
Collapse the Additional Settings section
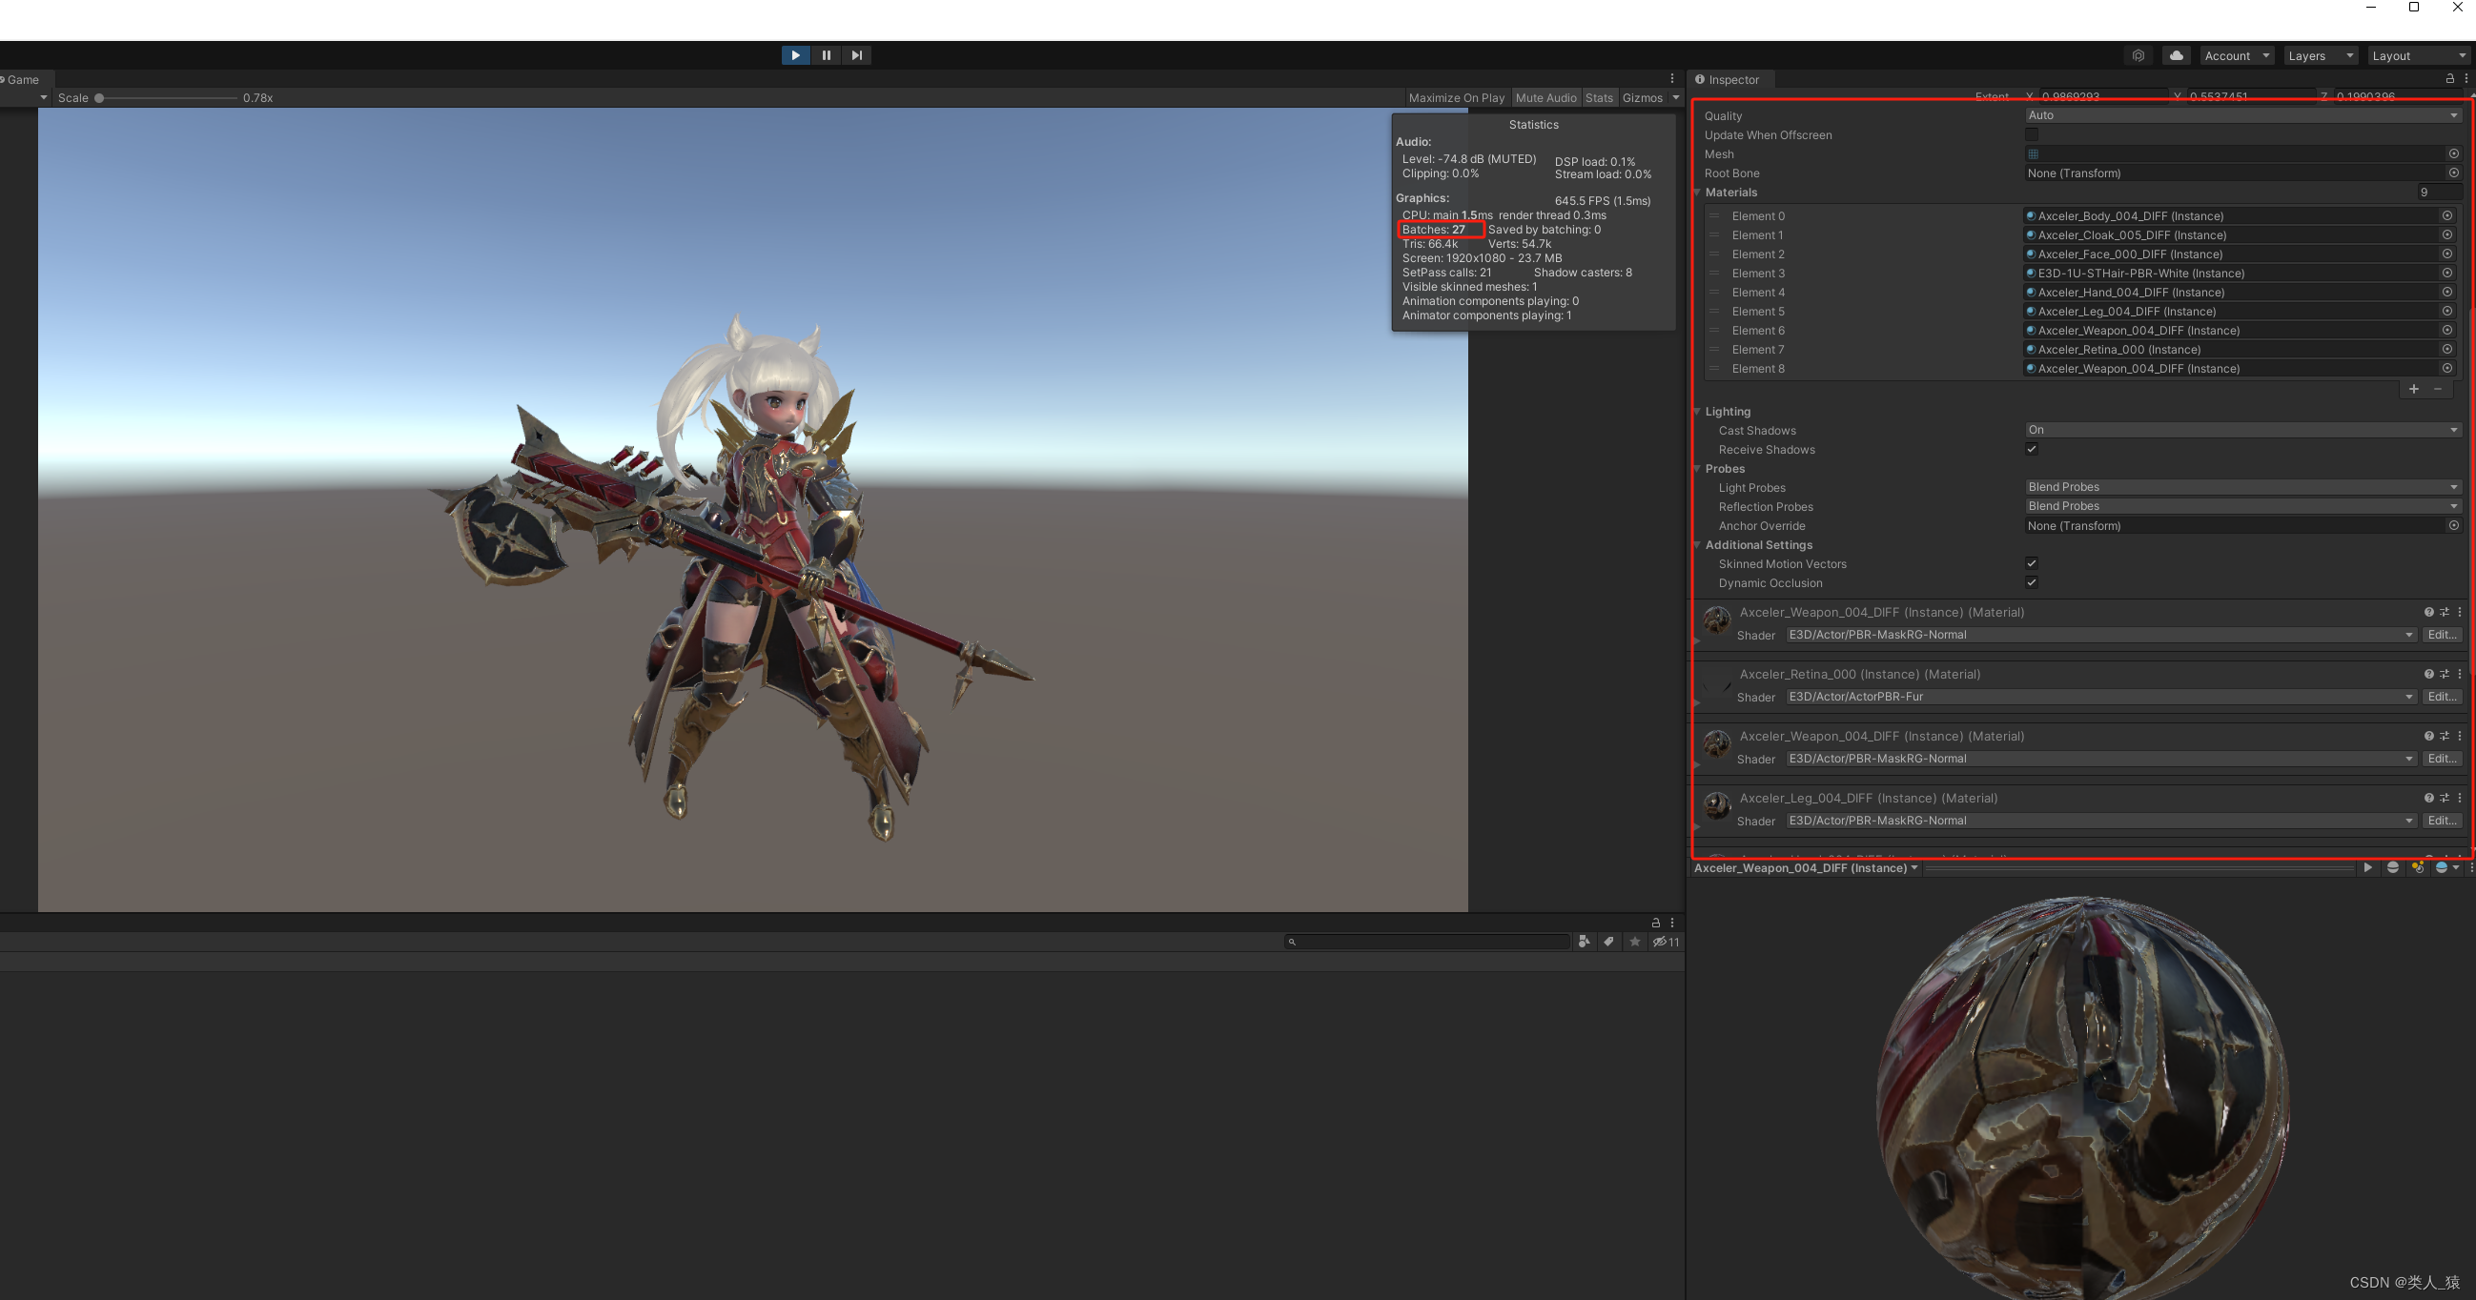pyautogui.click(x=1698, y=545)
